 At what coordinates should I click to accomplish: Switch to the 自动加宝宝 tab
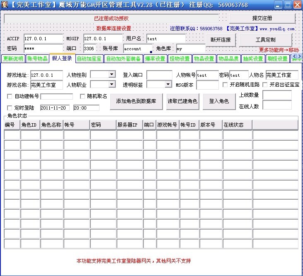click(89, 59)
